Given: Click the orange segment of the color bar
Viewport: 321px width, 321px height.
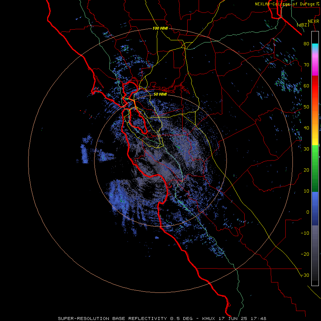Looking at the screenshot, I should pos(315,117).
